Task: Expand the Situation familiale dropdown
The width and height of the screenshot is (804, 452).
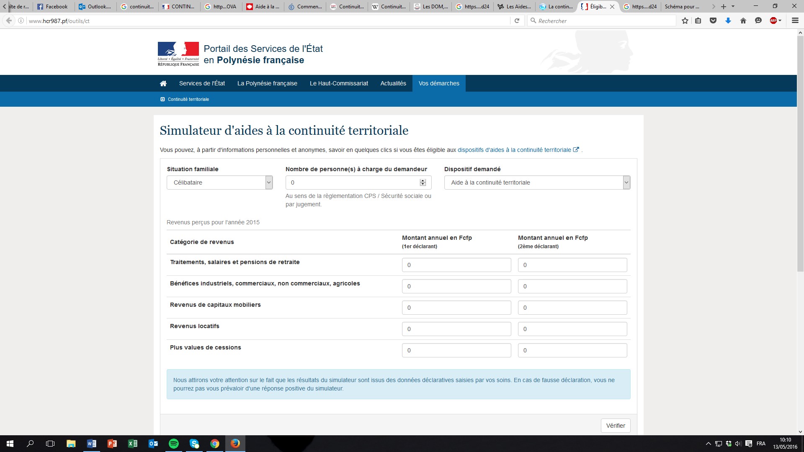Action: (219, 182)
